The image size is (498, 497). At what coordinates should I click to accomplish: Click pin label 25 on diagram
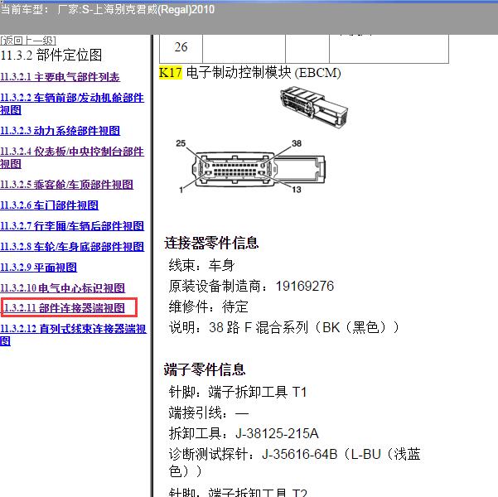pyautogui.click(x=181, y=143)
